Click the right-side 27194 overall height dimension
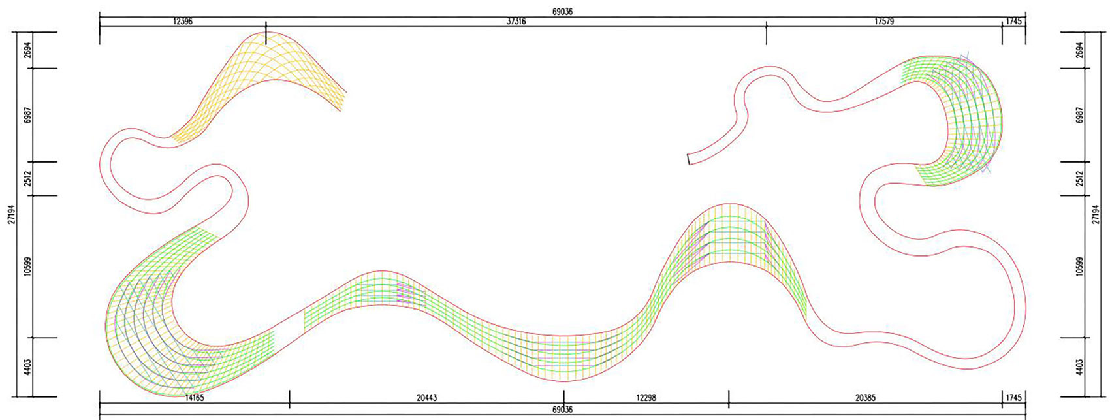Viewport: 1110px width, 420px height. (1096, 214)
